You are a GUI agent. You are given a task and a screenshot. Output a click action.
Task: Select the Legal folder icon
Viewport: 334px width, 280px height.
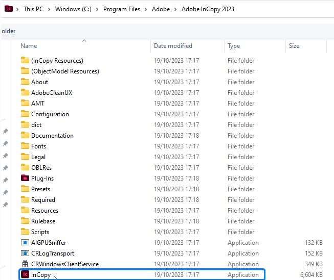click(x=25, y=157)
